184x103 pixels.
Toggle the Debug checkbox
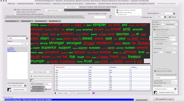point(170,17)
